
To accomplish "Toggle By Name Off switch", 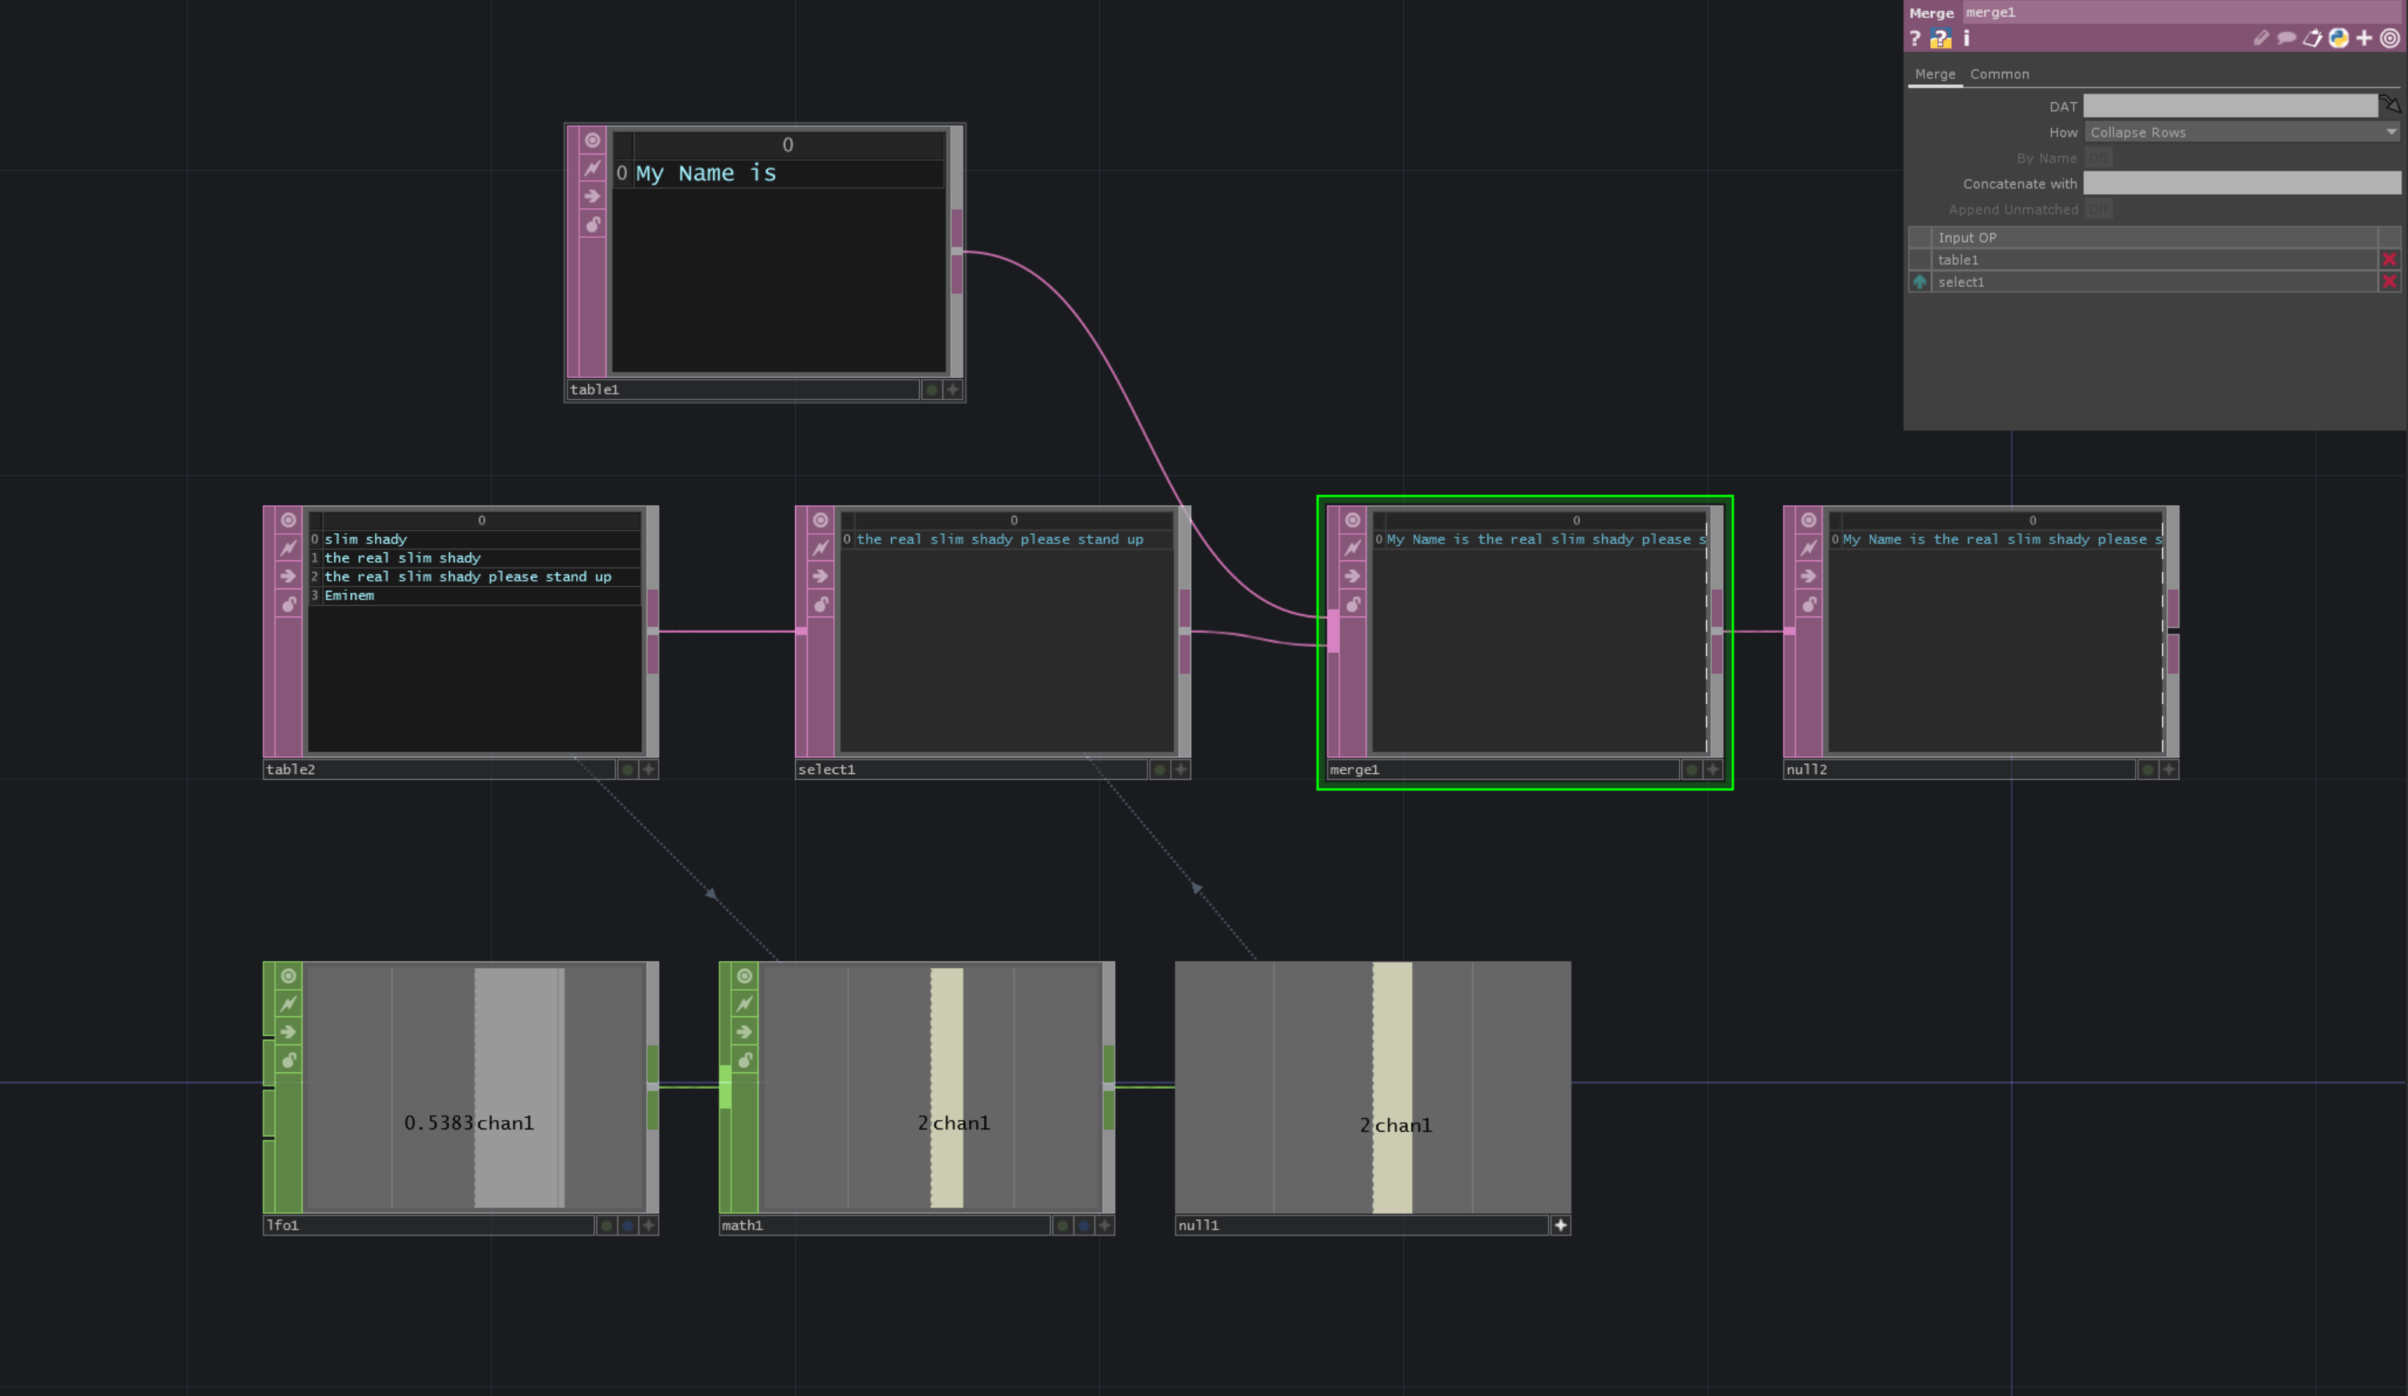I will [2099, 158].
